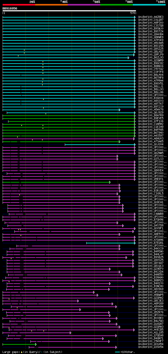168x354 pixels.
Task: Open hit UniRef100_C4WWB8
Action: coord(151,214)
